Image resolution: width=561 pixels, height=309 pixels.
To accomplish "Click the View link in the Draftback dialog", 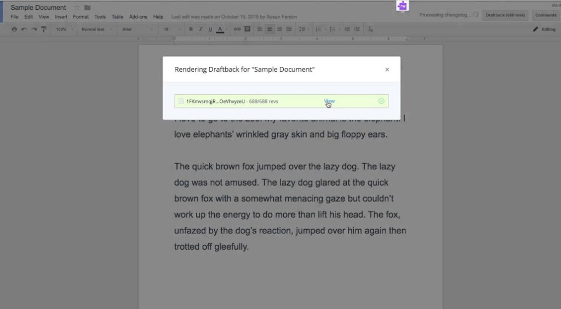I will pyautogui.click(x=329, y=101).
